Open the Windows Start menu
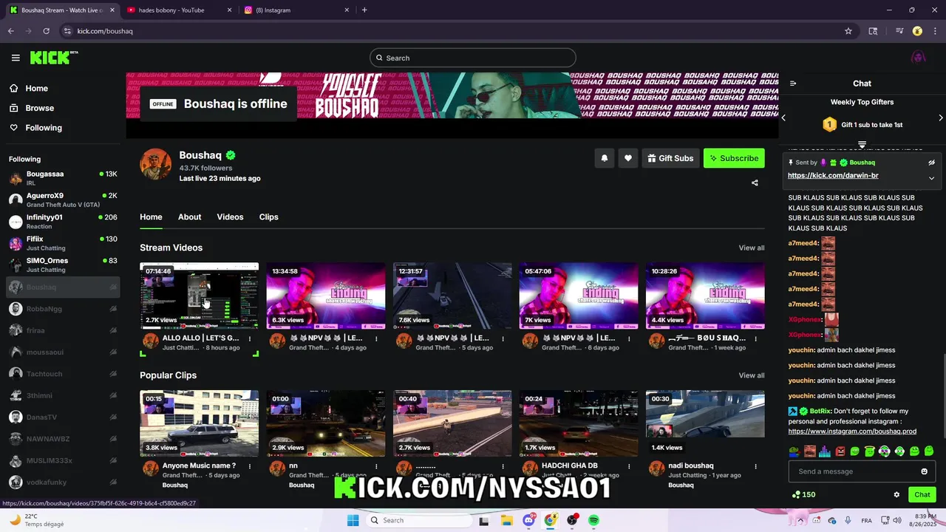Image resolution: width=946 pixels, height=532 pixels. [353, 520]
